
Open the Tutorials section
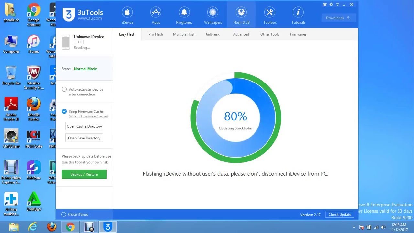pyautogui.click(x=298, y=16)
